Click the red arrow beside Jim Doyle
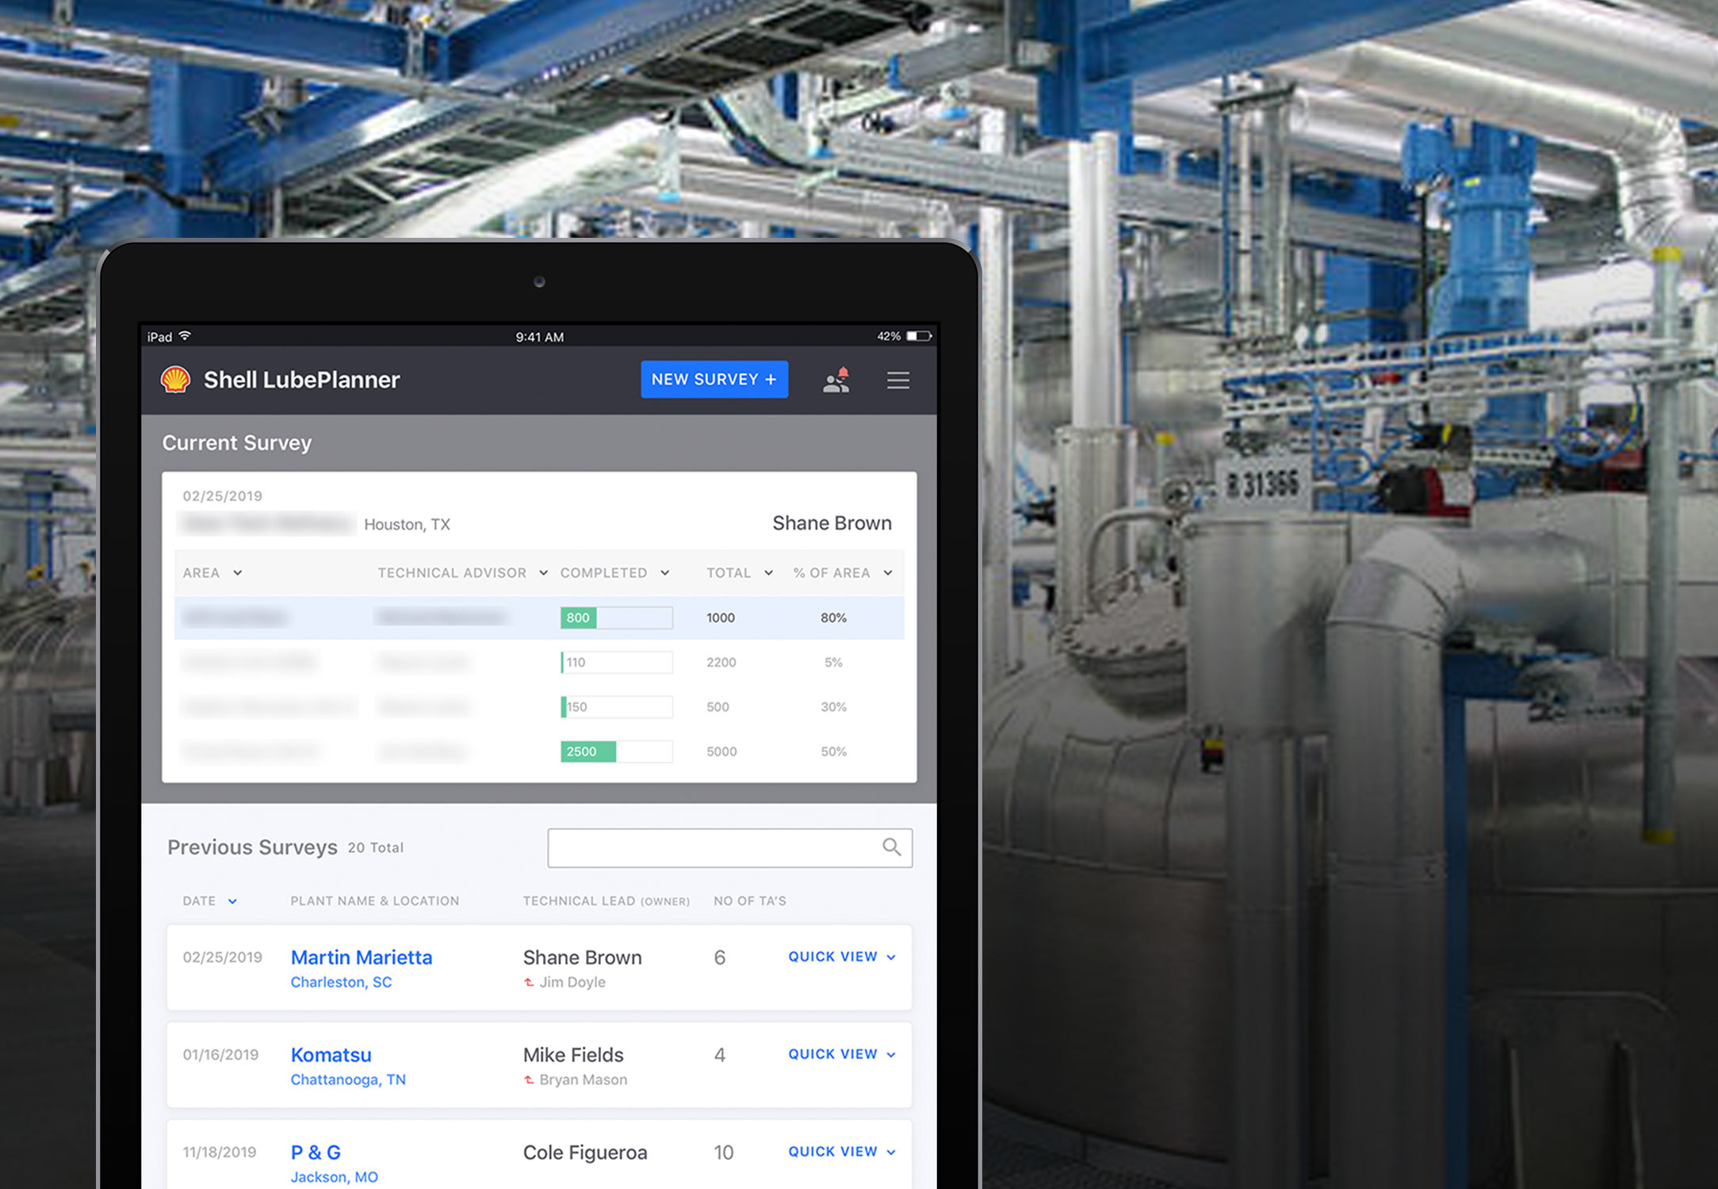 click(x=529, y=982)
